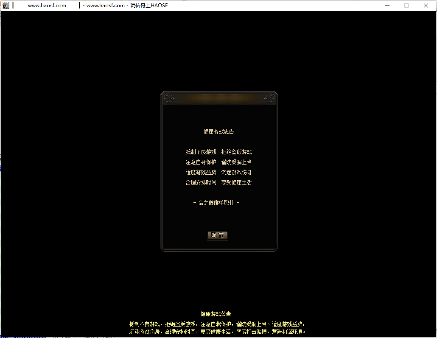Click the 注意自身保护 text line
The width and height of the screenshot is (437, 338).
pos(201,162)
